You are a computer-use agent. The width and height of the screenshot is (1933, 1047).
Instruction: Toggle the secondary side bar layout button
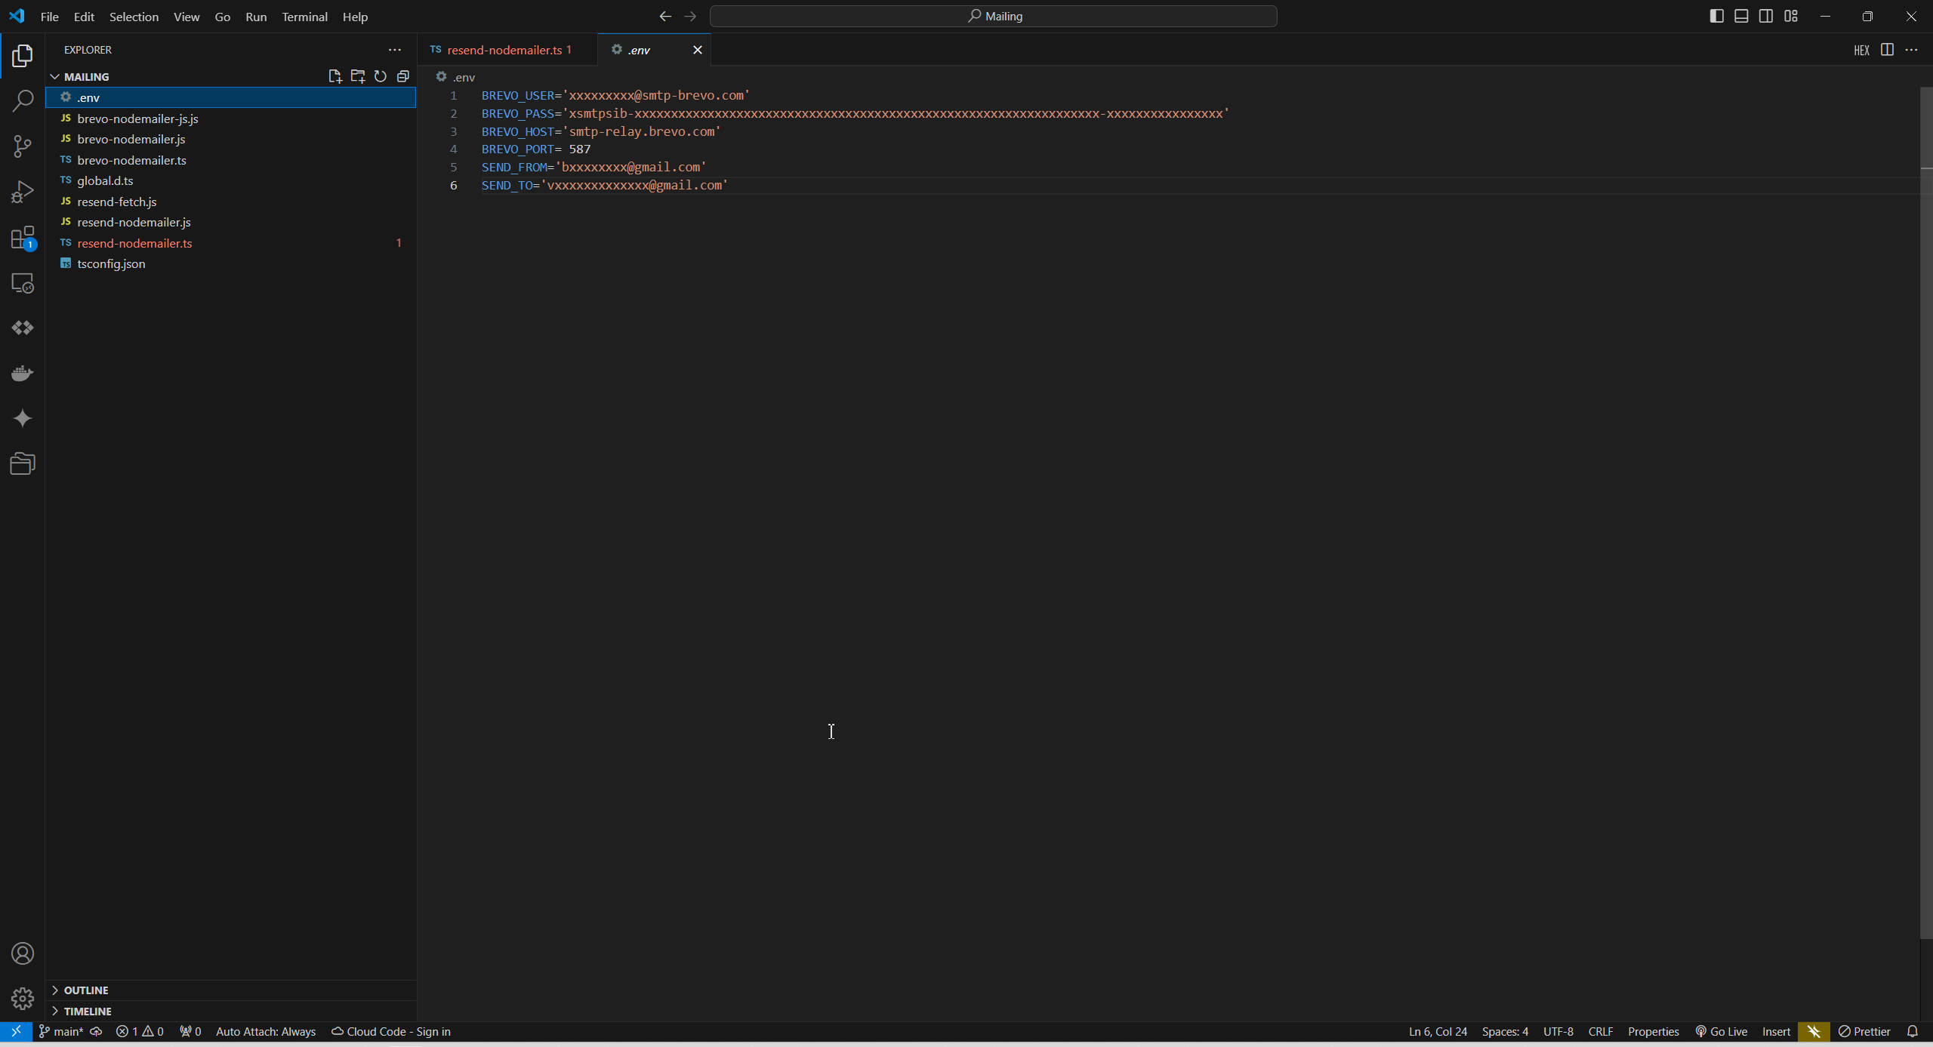tap(1766, 17)
